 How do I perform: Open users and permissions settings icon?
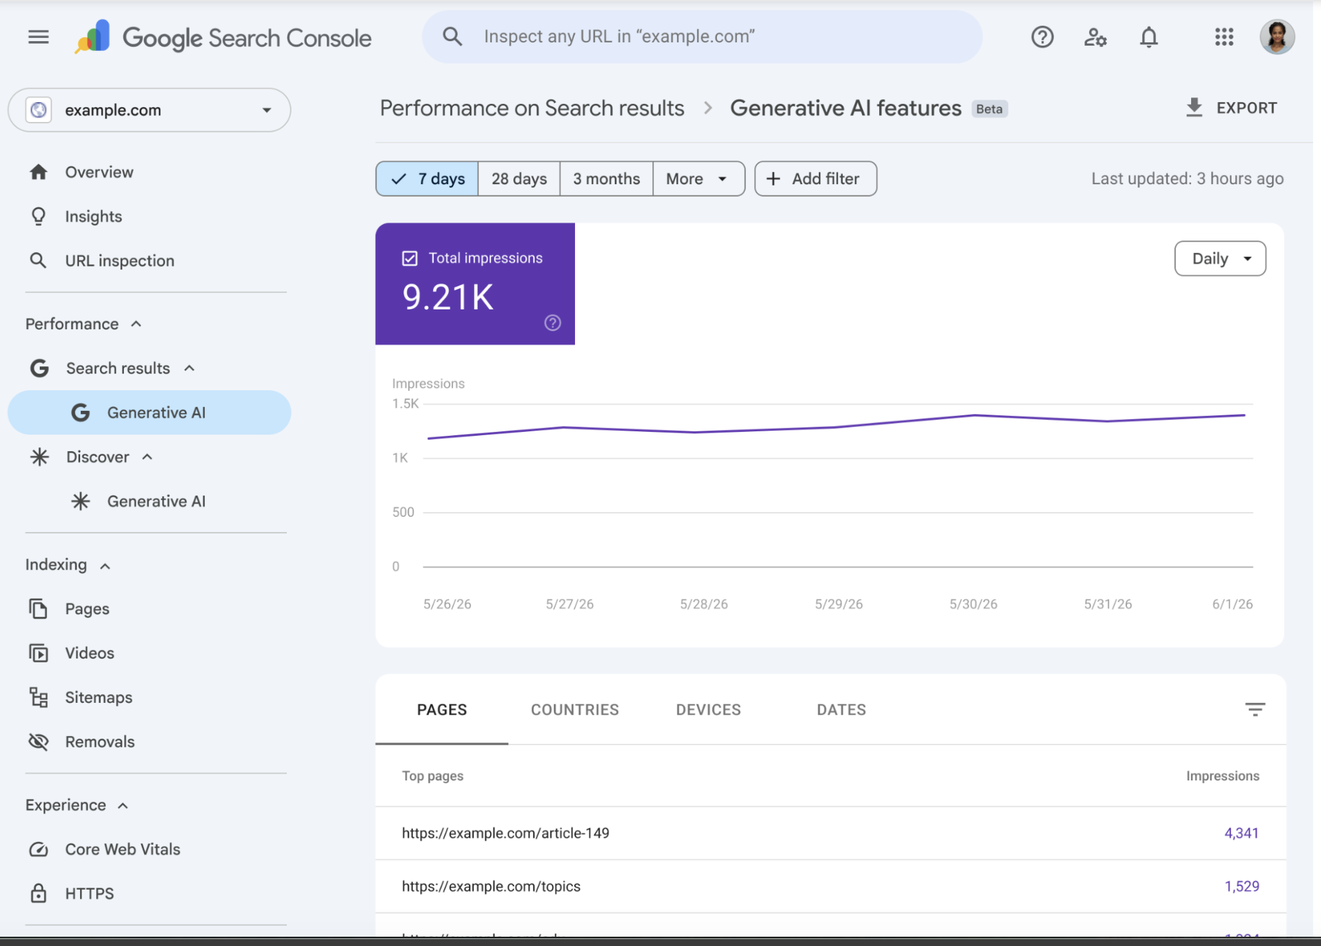[1095, 37]
